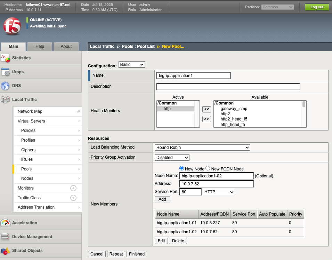Select big-ip-application1-02 member row
This screenshot has width=332, height=260.
(229, 232)
